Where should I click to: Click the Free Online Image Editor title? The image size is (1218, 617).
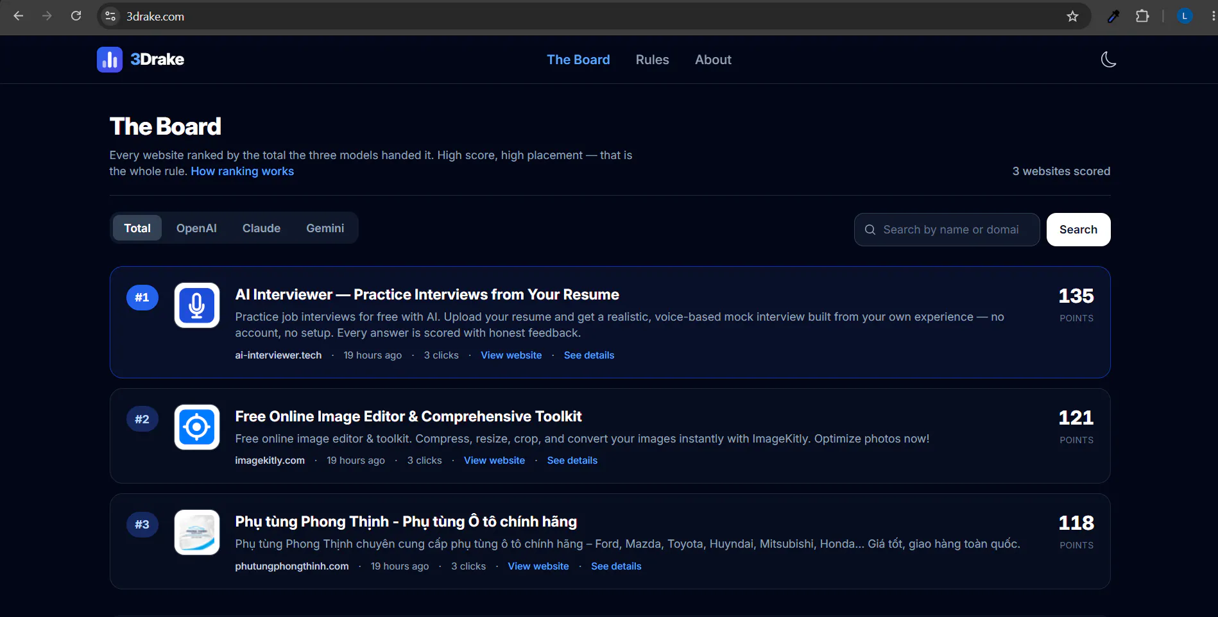408,416
